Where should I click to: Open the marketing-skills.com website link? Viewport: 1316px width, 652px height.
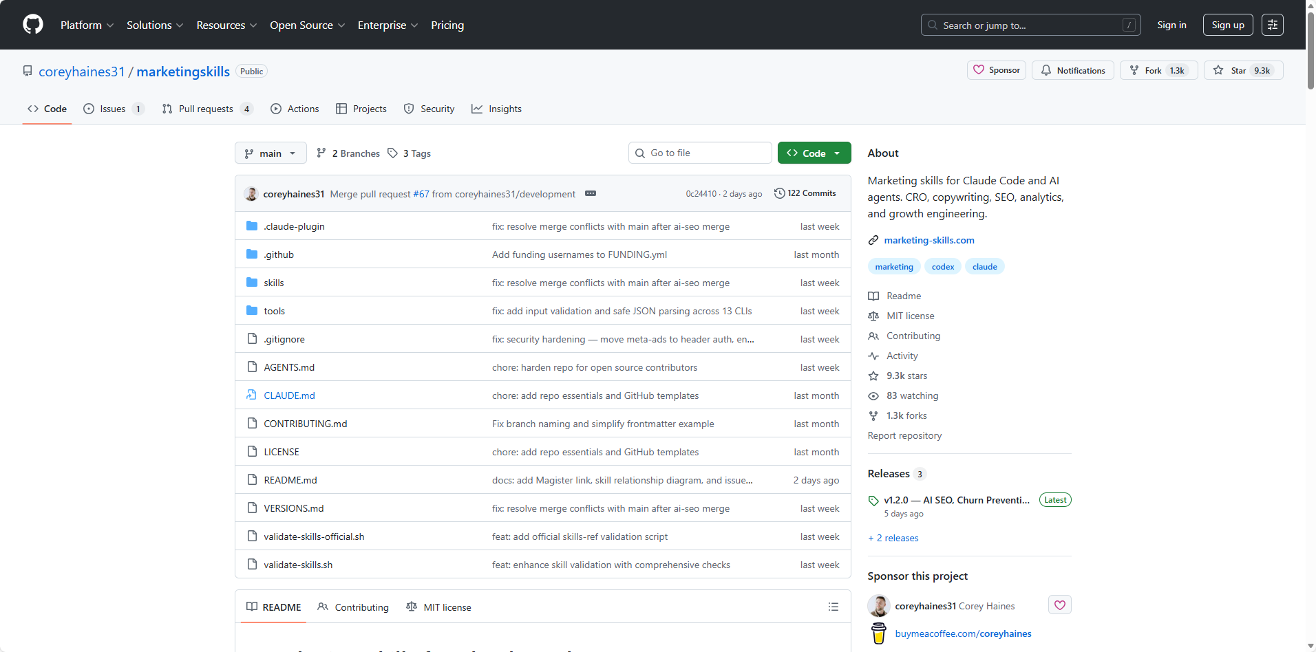pos(928,240)
